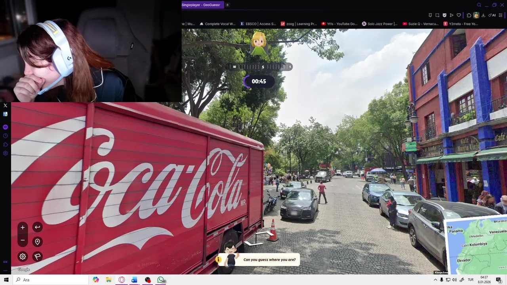
Task: Open GeoGuessr in-game settings gear
Action: (23, 256)
